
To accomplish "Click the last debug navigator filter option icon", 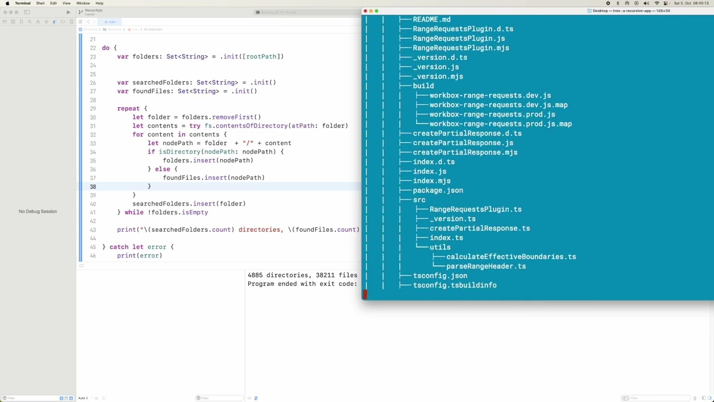I will click(71, 398).
